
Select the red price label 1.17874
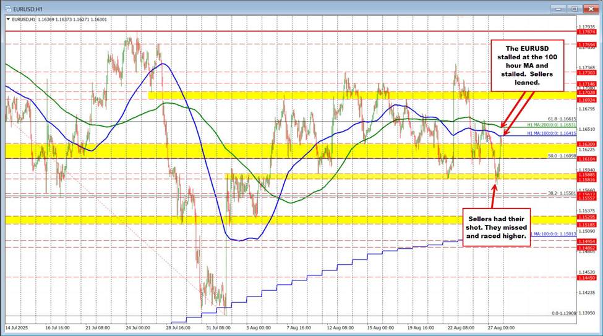click(x=587, y=32)
